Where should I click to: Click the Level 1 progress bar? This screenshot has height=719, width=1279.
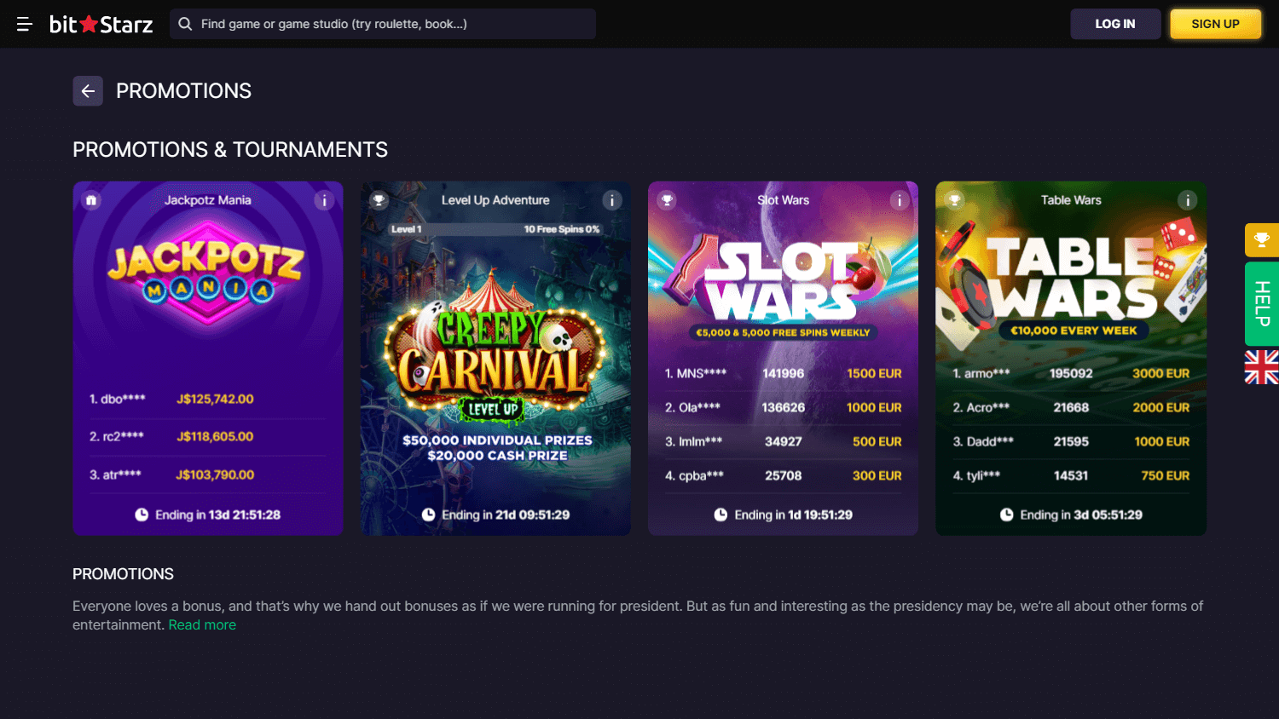tap(495, 229)
